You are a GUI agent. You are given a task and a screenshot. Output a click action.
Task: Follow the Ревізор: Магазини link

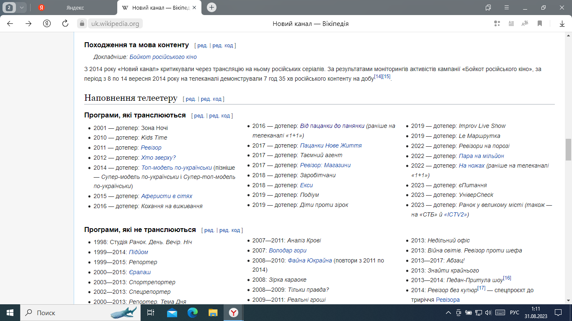[x=325, y=165]
